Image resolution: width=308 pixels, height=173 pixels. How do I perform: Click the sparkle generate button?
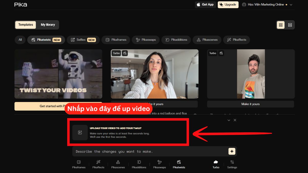232,151
